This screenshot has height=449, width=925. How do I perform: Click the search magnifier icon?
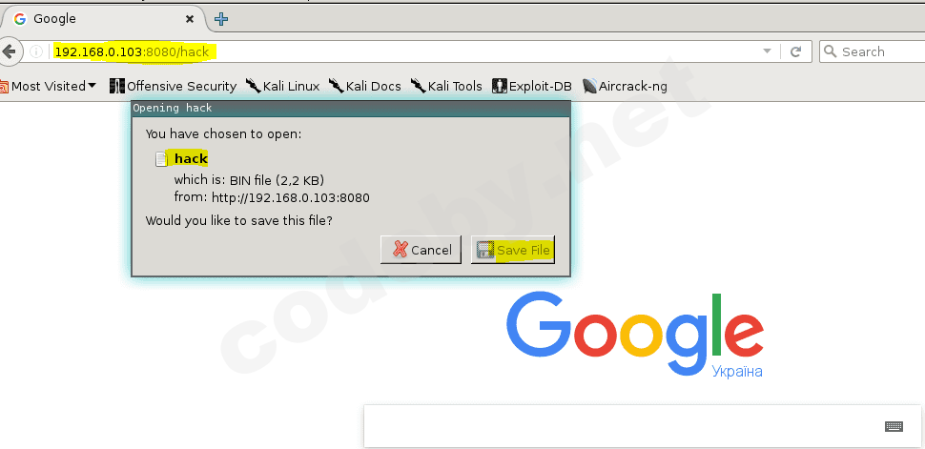(x=830, y=51)
